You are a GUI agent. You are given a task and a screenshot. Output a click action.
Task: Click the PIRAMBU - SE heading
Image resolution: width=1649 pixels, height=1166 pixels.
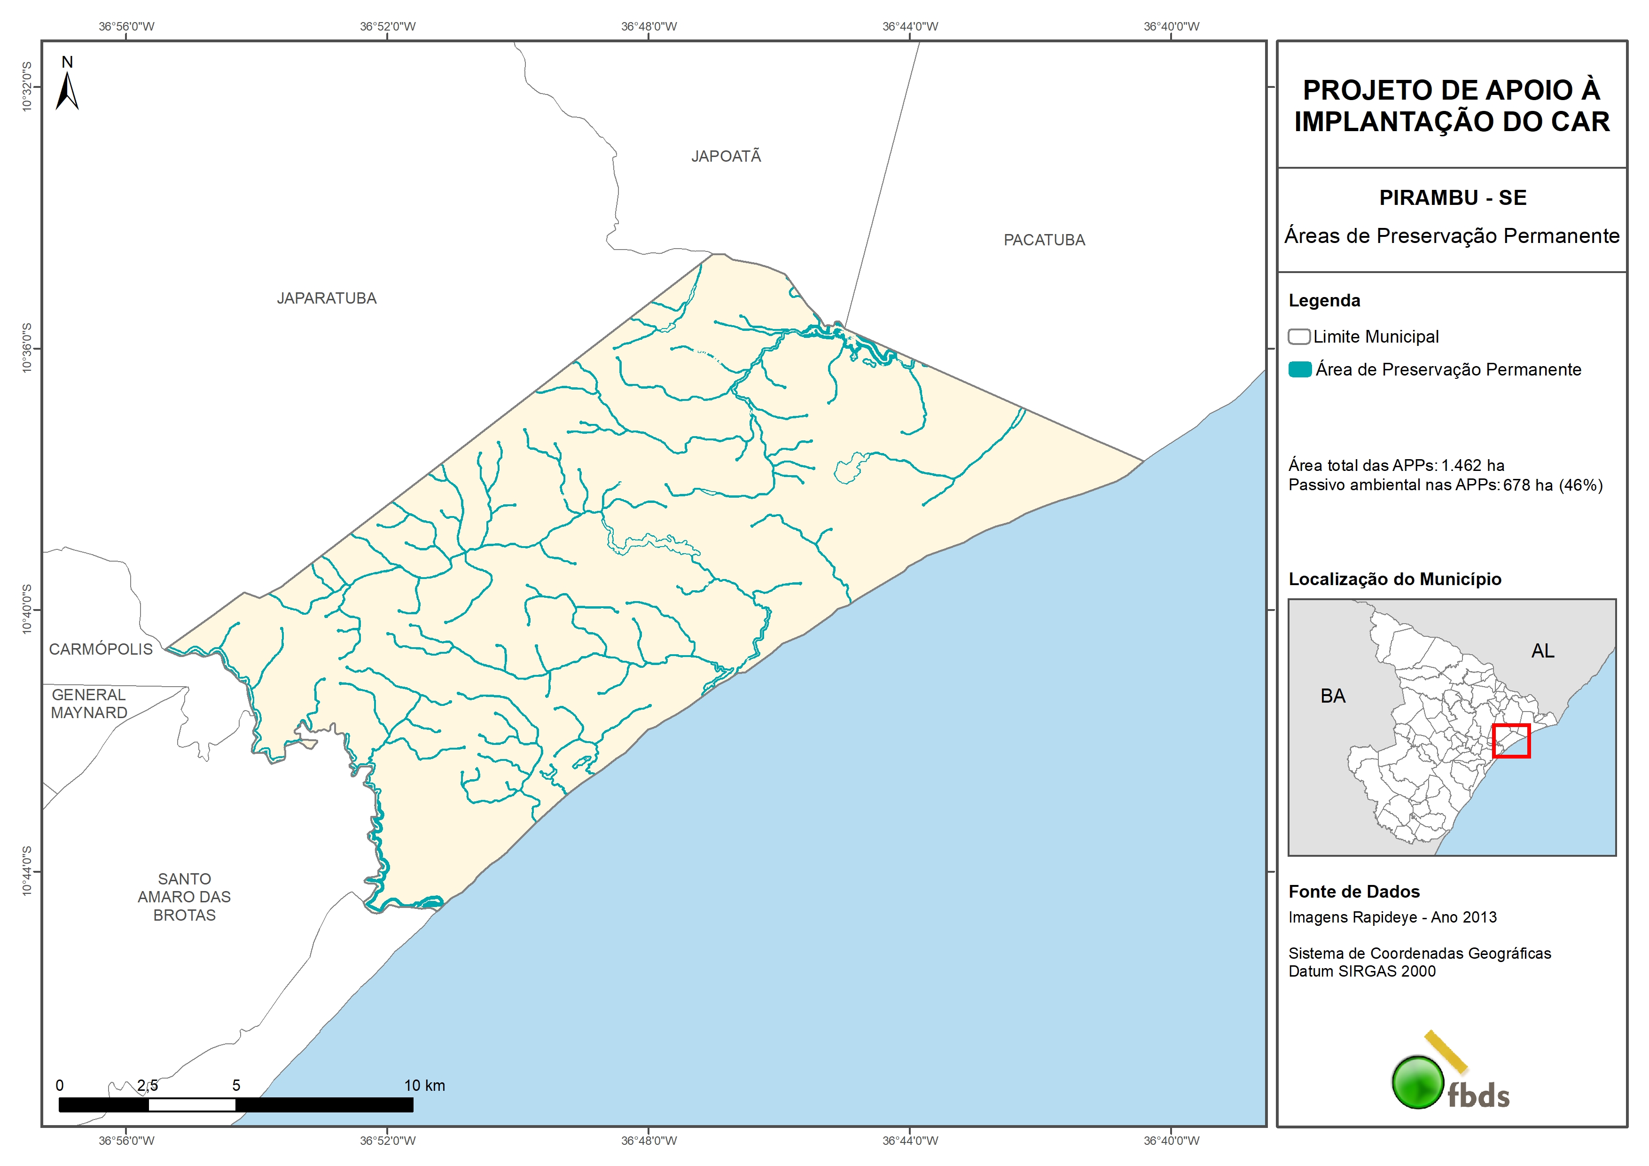pos(1452,197)
